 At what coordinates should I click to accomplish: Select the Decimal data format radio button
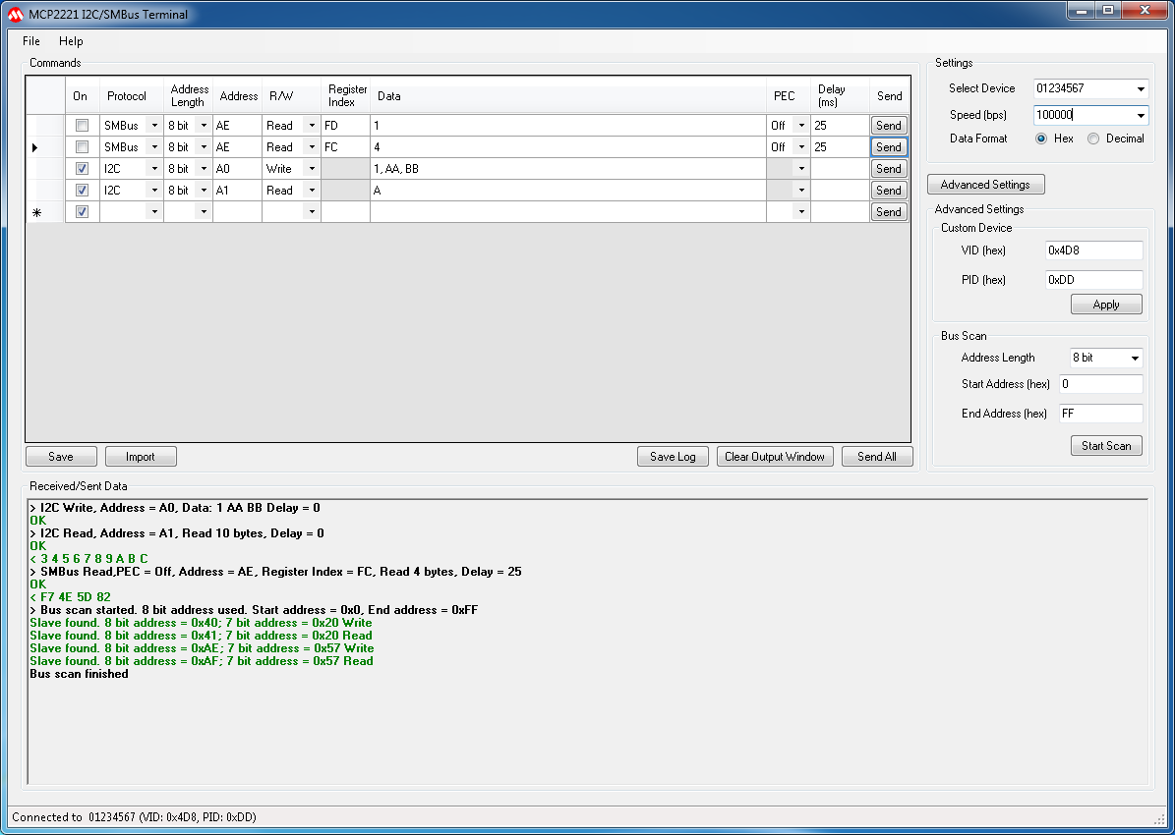click(1093, 139)
